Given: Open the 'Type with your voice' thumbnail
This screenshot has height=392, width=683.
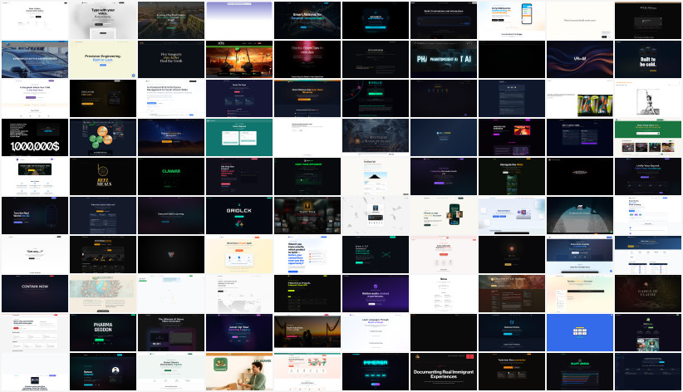Looking at the screenshot, I should click(103, 21).
